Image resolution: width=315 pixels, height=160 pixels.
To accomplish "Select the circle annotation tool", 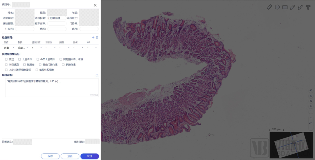I will [x=277, y=7].
